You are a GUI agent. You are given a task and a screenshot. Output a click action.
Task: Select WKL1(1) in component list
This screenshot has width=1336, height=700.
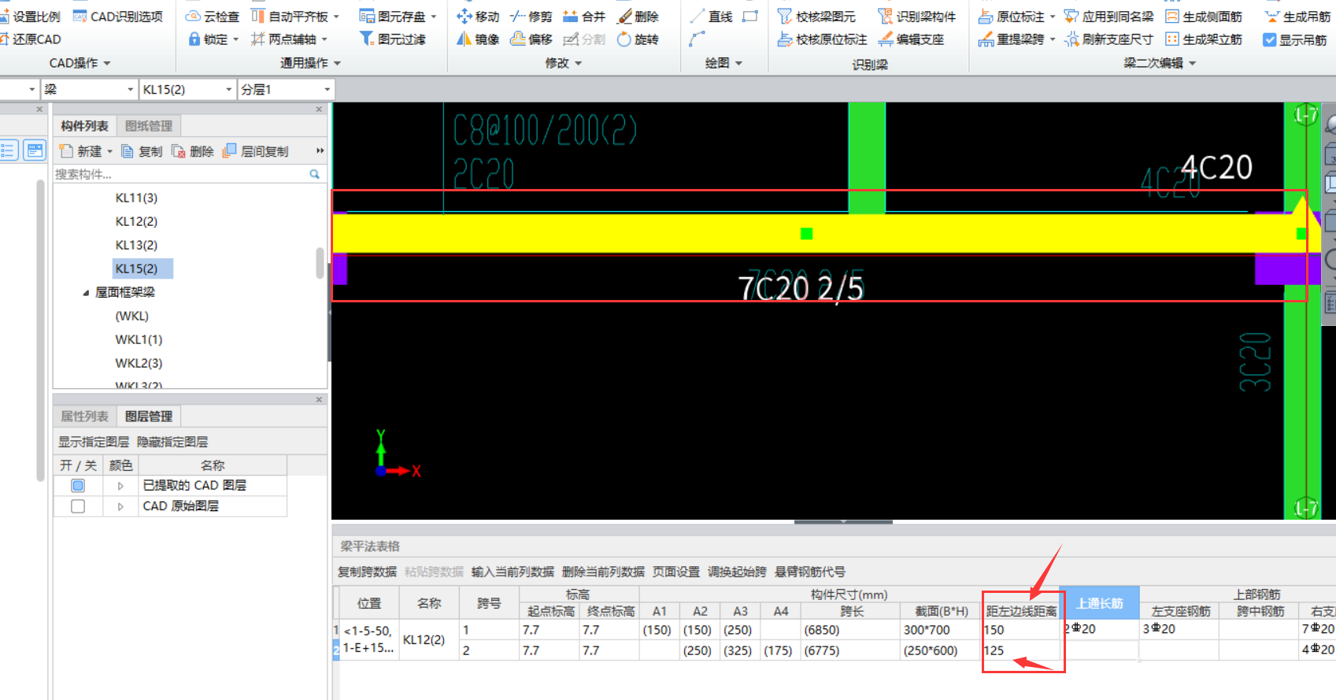tap(139, 339)
